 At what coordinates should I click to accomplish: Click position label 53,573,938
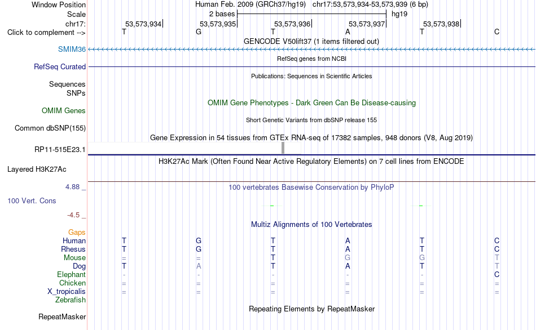441,24
